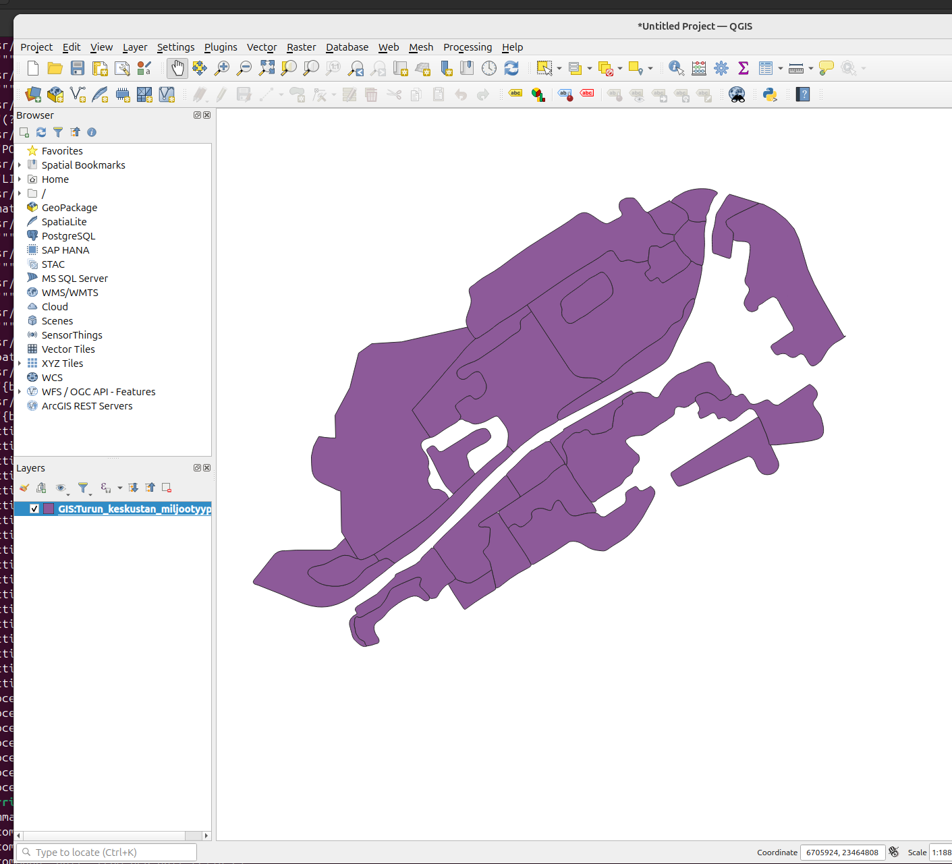Expand the Home folder in Browser
The height and width of the screenshot is (864, 952).
(x=20, y=179)
